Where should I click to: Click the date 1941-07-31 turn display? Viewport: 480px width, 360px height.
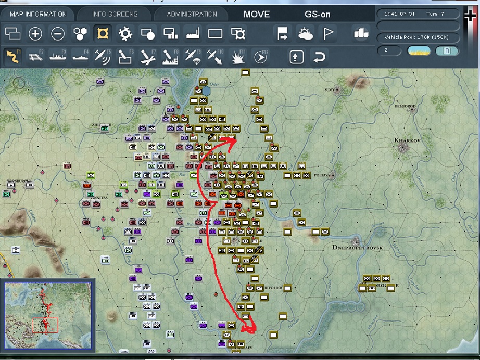tap(418, 14)
